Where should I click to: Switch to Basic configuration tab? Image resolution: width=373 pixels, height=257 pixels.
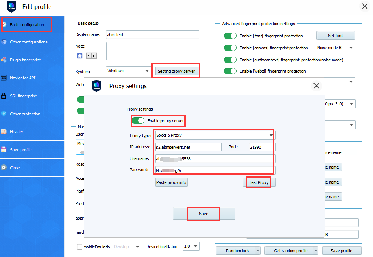point(27,25)
